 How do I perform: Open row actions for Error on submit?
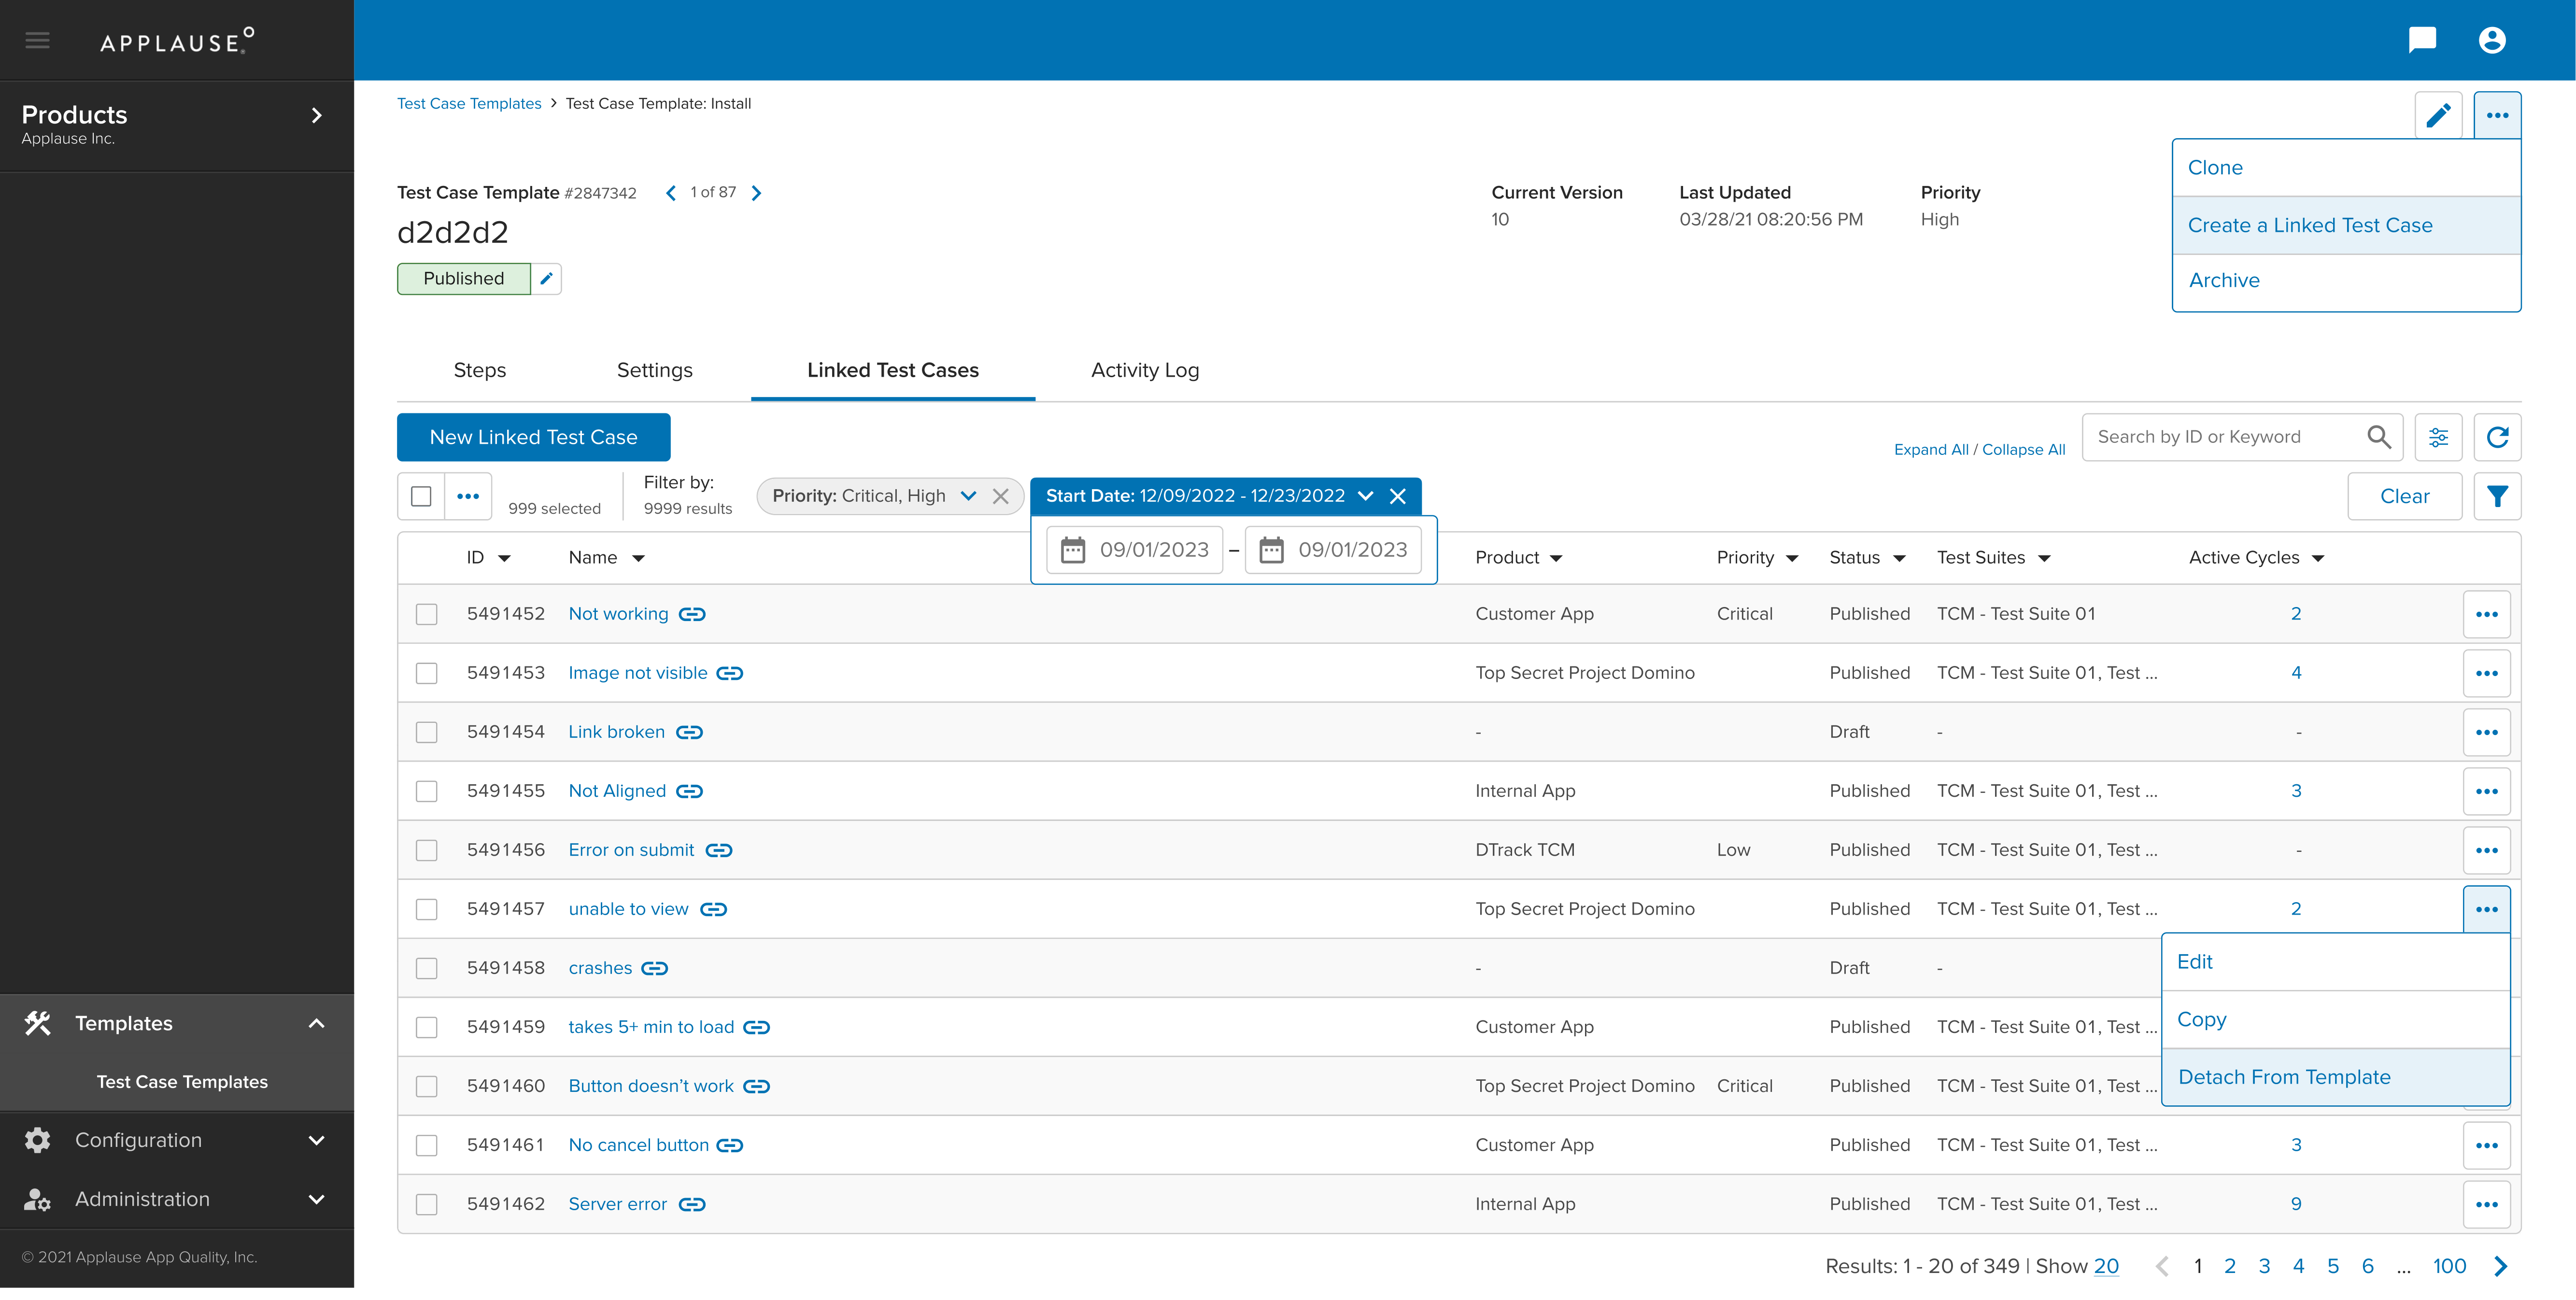pos(2486,850)
